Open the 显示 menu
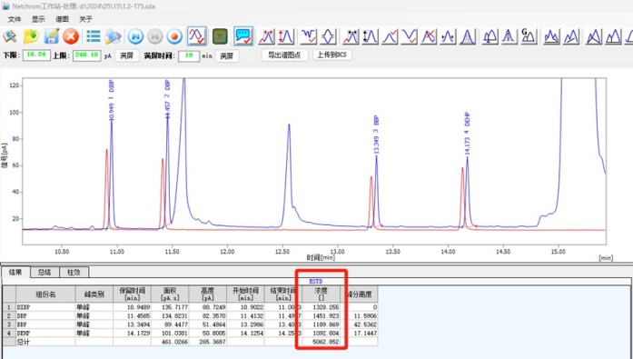This screenshot has width=633, height=359. (x=38, y=19)
